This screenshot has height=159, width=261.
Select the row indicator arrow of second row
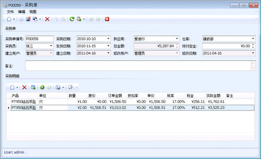(9, 108)
